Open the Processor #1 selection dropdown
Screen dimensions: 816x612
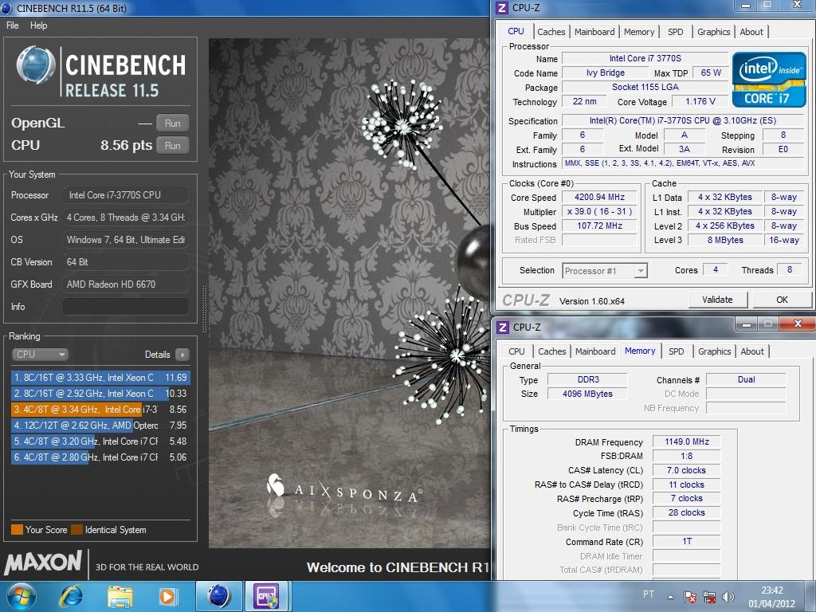click(x=605, y=271)
